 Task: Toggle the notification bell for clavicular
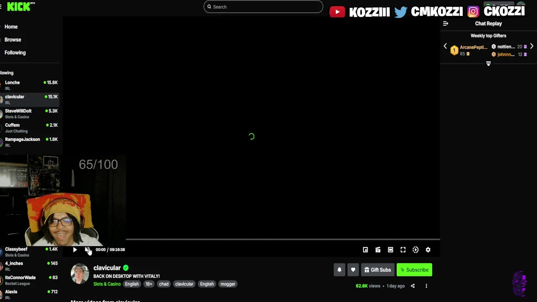[x=339, y=270]
